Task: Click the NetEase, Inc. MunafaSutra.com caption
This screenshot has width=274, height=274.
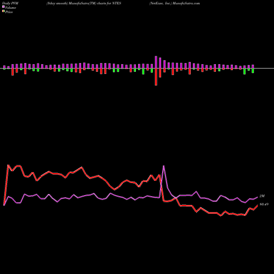Action: click(x=174, y=3)
